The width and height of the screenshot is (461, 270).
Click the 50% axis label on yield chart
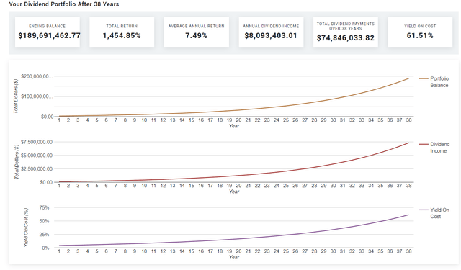44,221
